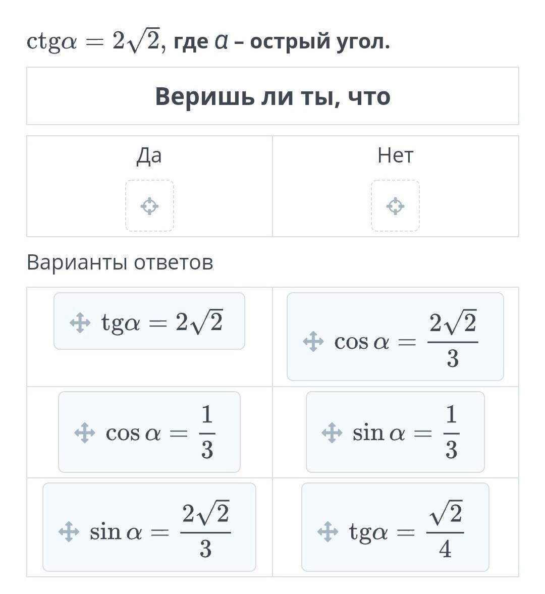Select the formula text tgα = 2√2
The width and height of the screenshot is (545, 594).
pos(162,322)
